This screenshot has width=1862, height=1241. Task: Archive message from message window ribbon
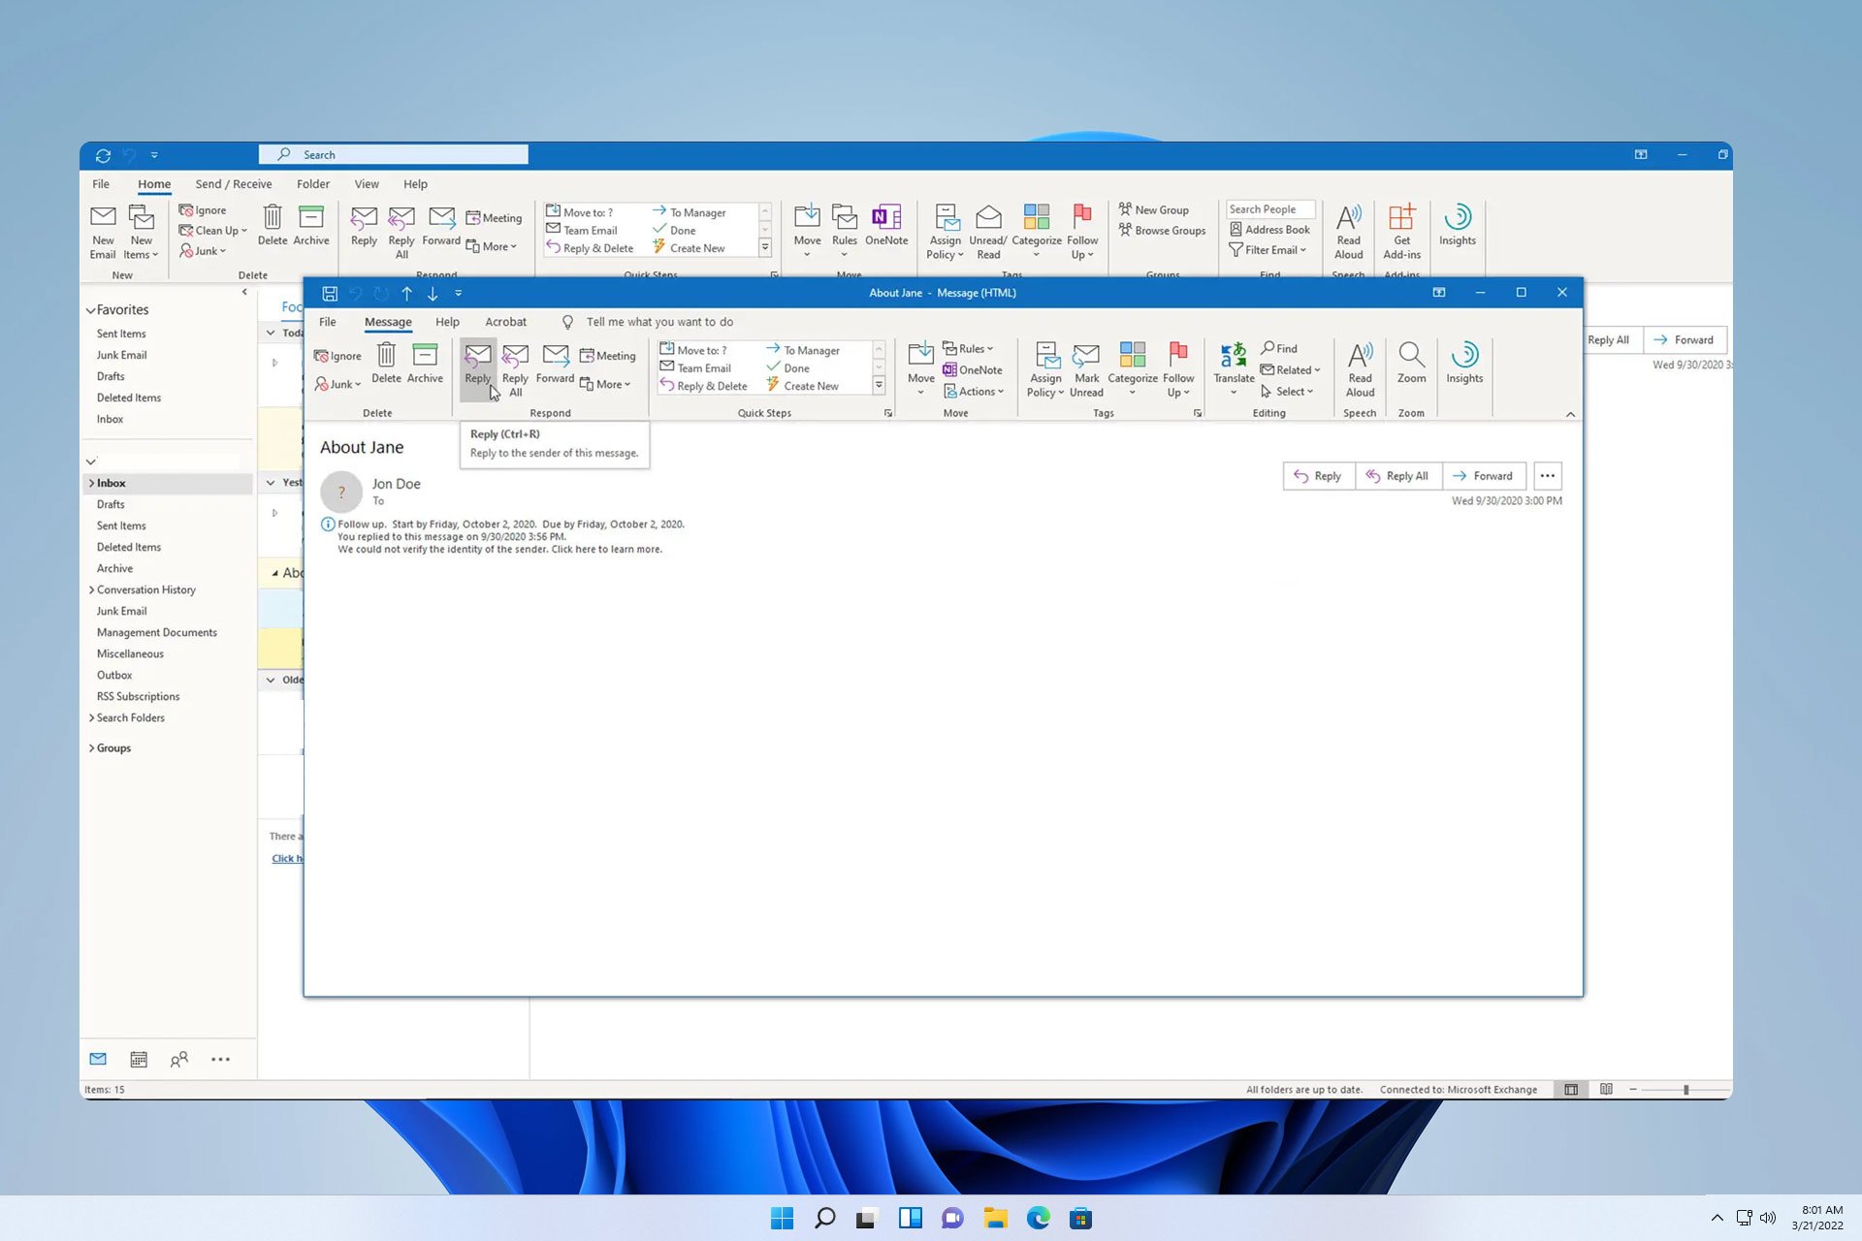click(x=425, y=365)
